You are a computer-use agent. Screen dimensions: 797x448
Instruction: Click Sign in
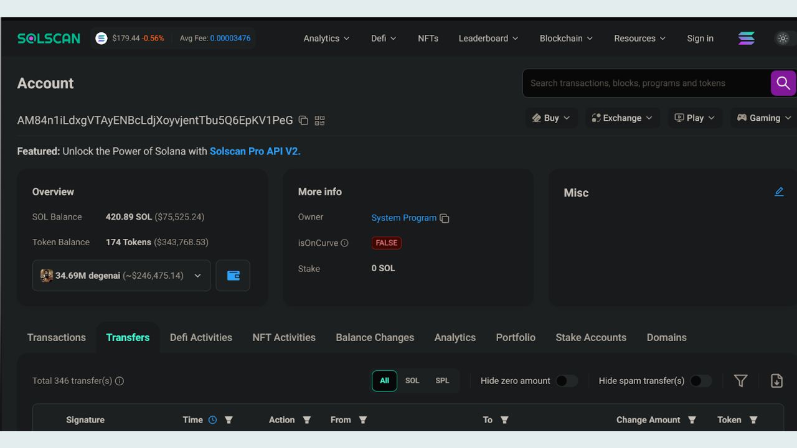click(700, 39)
